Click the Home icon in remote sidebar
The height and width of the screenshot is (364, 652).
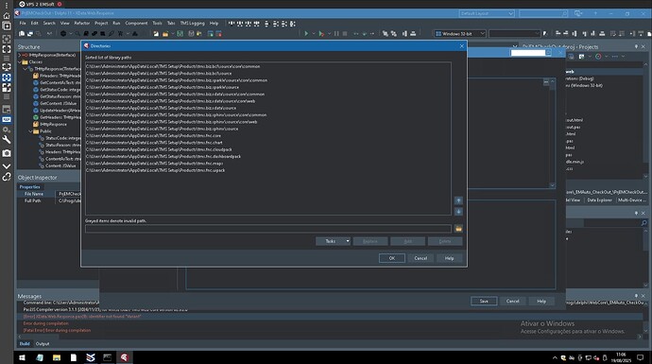[7, 16]
